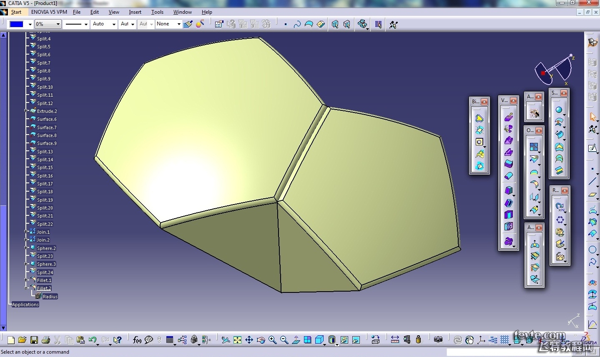Click the Zoom In magnifier
The image size is (600, 357).
point(272,340)
